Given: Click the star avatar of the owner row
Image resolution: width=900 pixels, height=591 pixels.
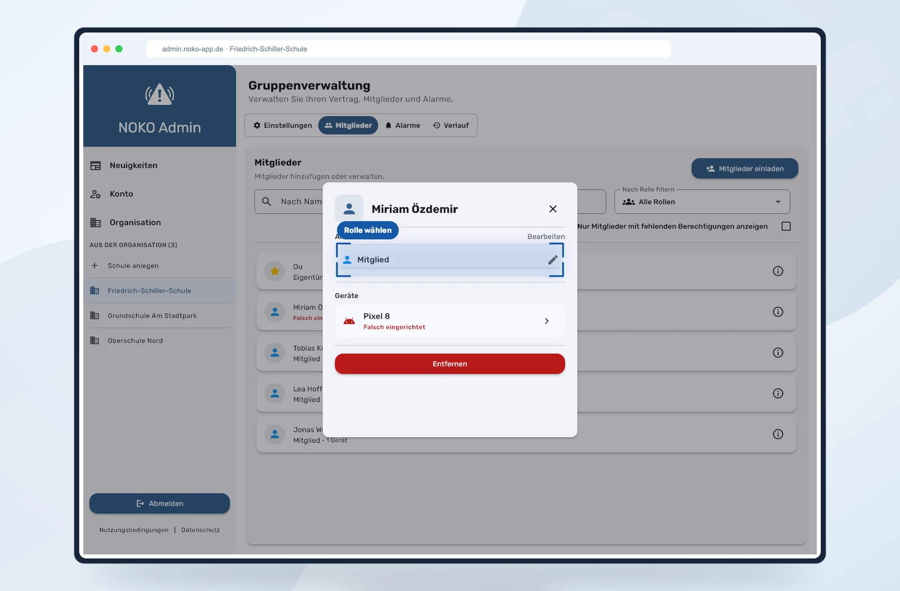Looking at the screenshot, I should (x=275, y=271).
